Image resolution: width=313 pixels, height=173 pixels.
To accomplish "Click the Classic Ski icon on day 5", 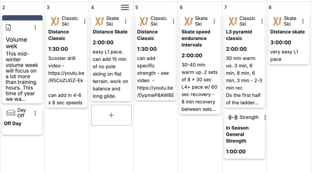I will click(x=144, y=21).
